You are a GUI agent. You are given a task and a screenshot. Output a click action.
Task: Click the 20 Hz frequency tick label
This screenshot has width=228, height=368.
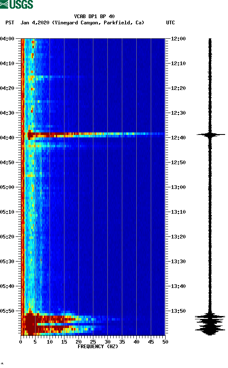(78, 342)
